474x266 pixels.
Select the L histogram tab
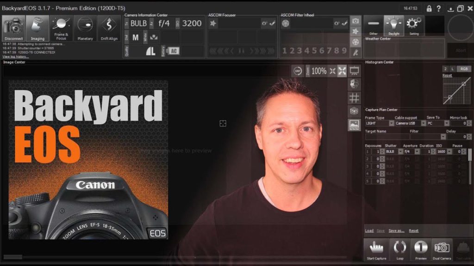pyautogui.click(x=452, y=69)
